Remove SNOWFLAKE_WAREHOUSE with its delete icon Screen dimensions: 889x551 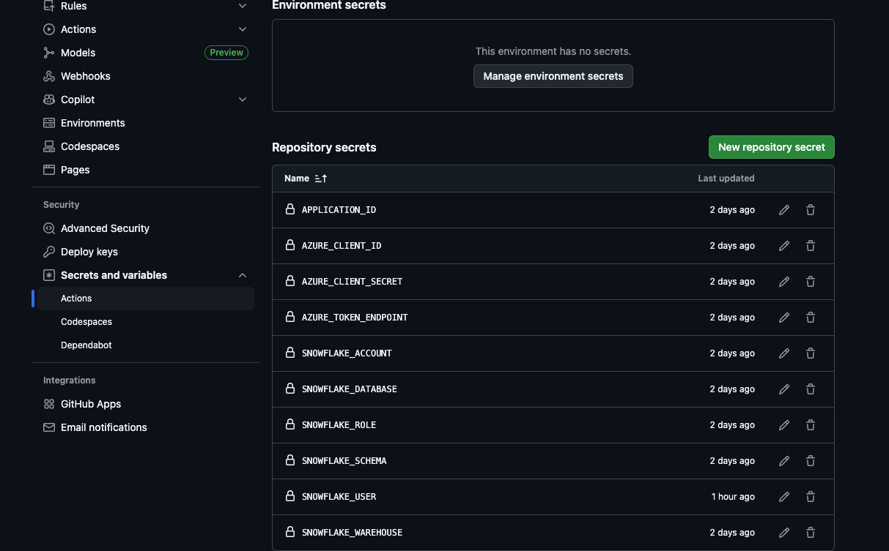pyautogui.click(x=810, y=532)
